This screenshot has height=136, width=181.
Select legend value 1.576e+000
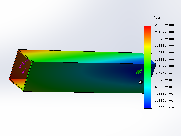pos(164,53)
